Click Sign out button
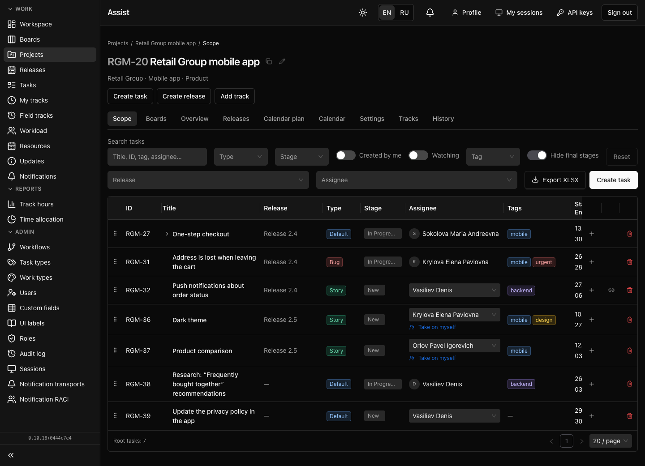The height and width of the screenshot is (466, 645). pos(619,13)
